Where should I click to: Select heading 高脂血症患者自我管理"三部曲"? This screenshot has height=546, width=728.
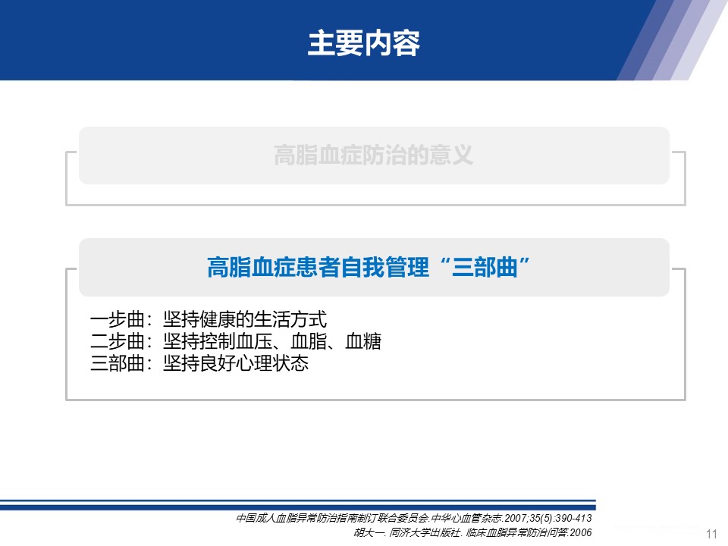pos(369,267)
